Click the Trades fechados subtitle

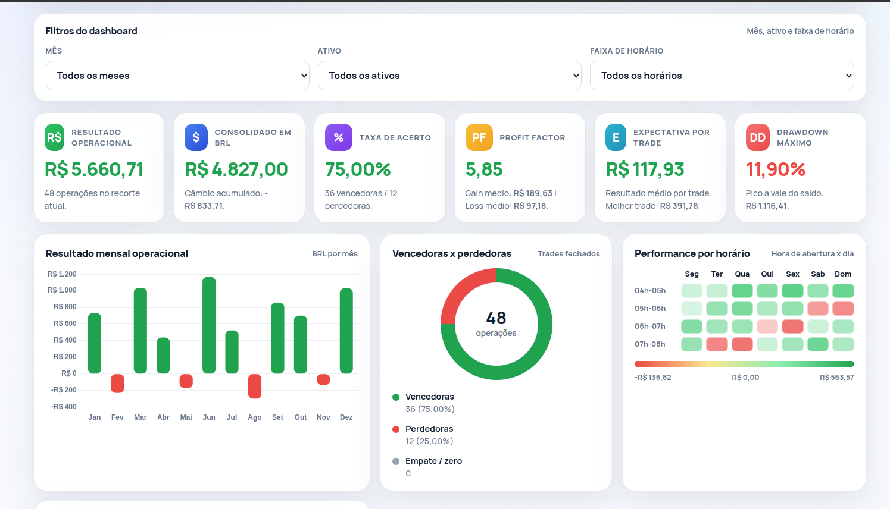569,254
